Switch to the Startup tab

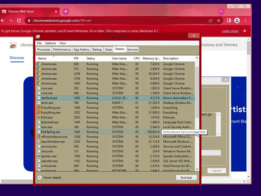click(x=97, y=50)
